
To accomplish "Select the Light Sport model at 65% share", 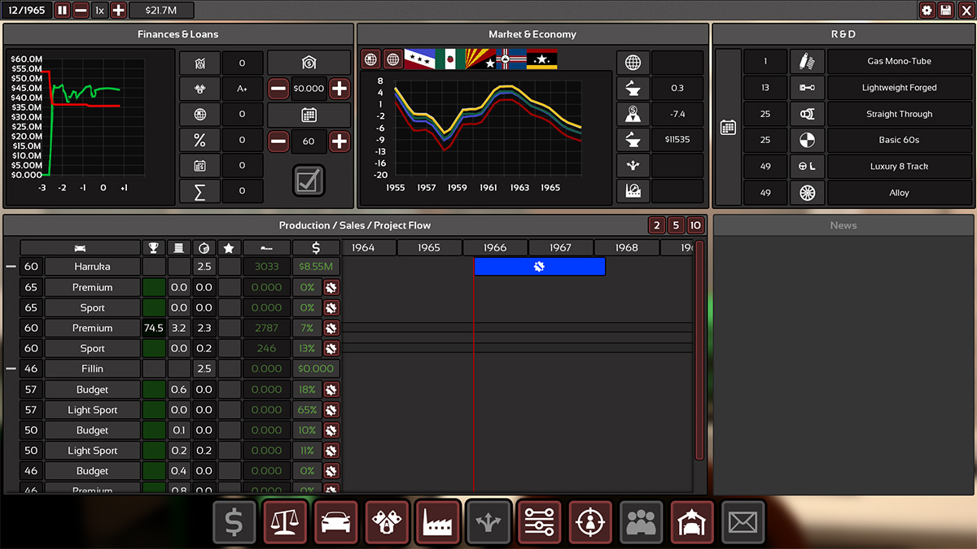I will 92,410.
